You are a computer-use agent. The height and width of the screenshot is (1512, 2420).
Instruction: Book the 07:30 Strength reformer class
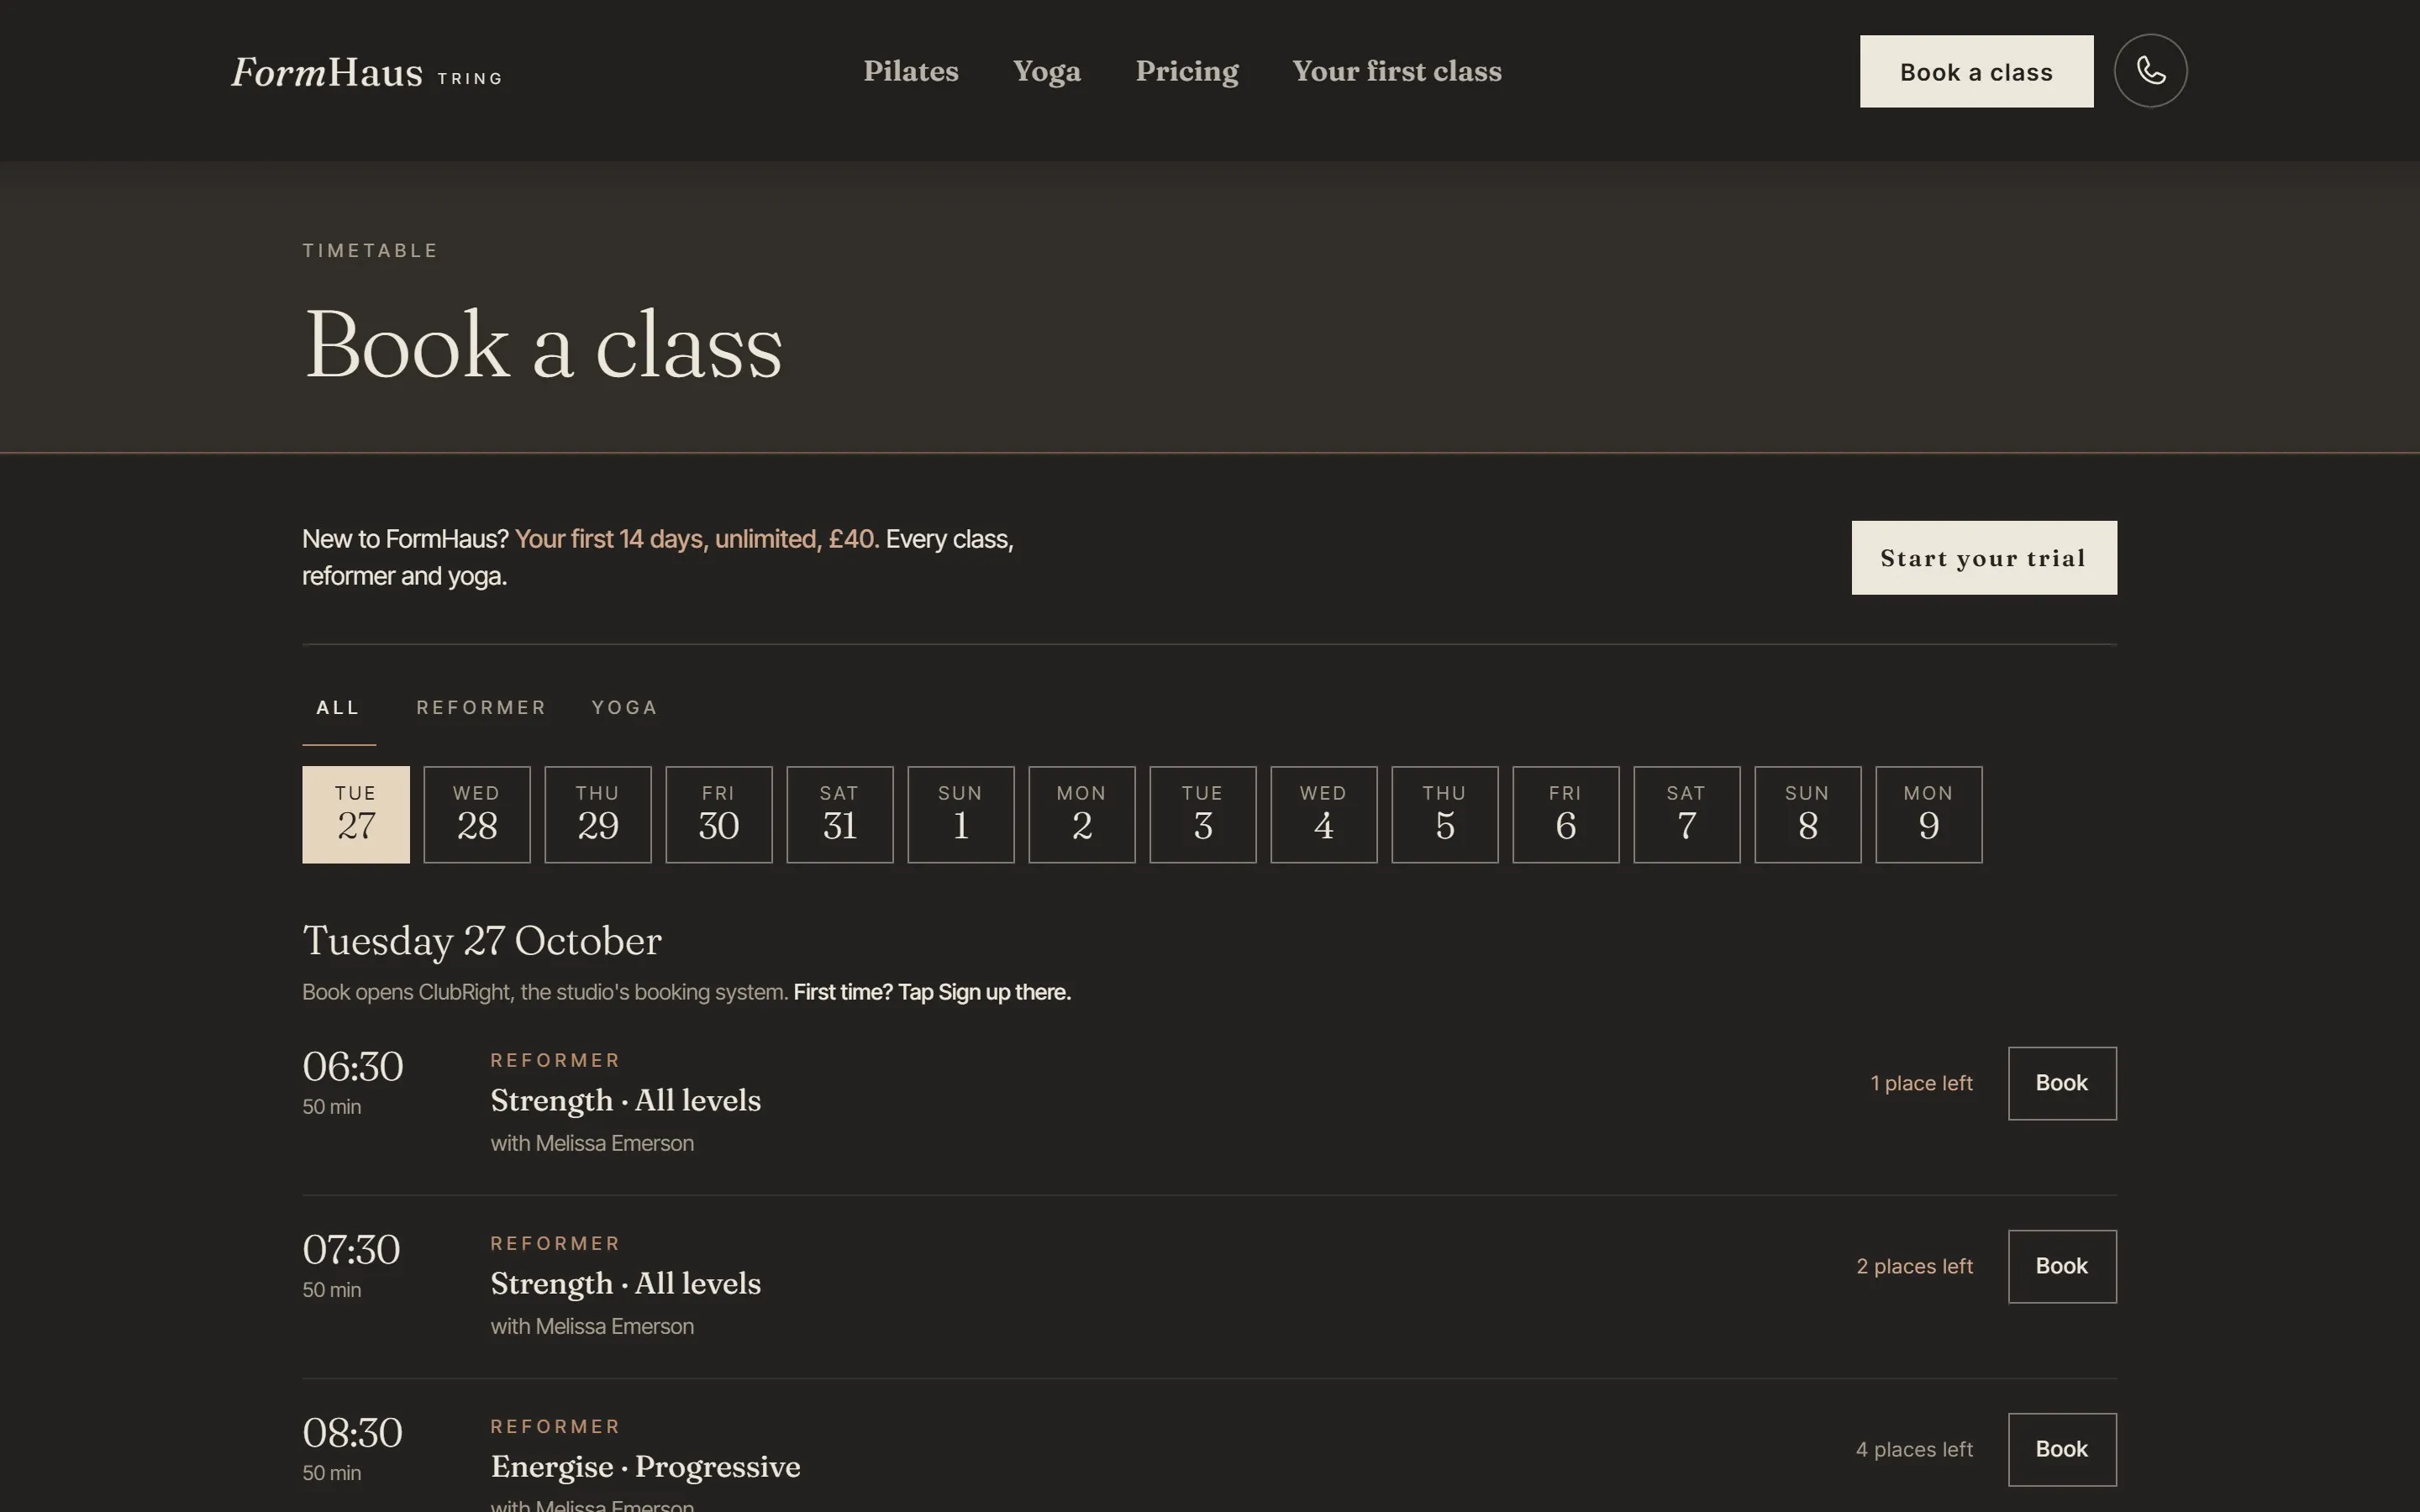click(2062, 1266)
